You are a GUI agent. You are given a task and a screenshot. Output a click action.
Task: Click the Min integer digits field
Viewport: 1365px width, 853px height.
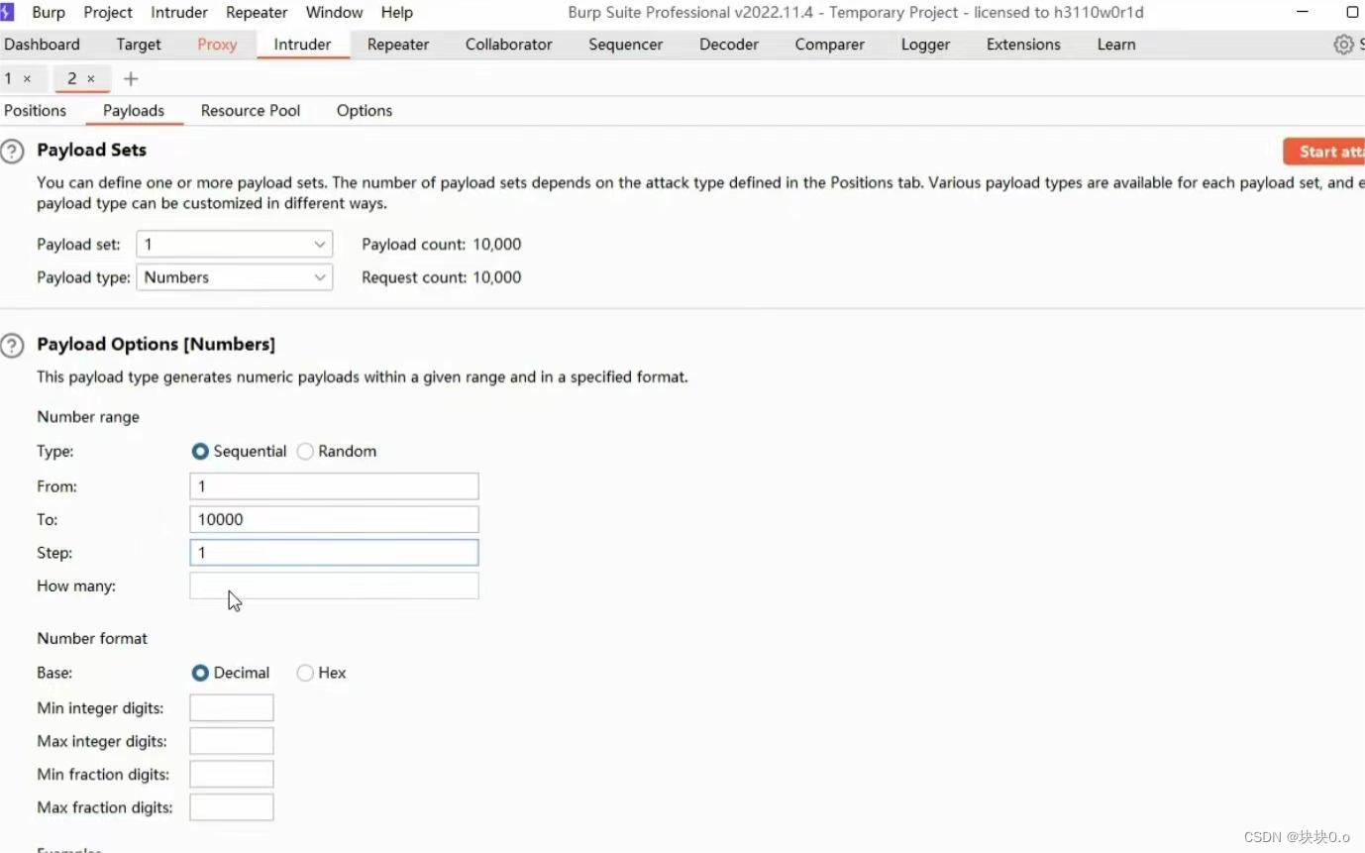pyautogui.click(x=232, y=707)
